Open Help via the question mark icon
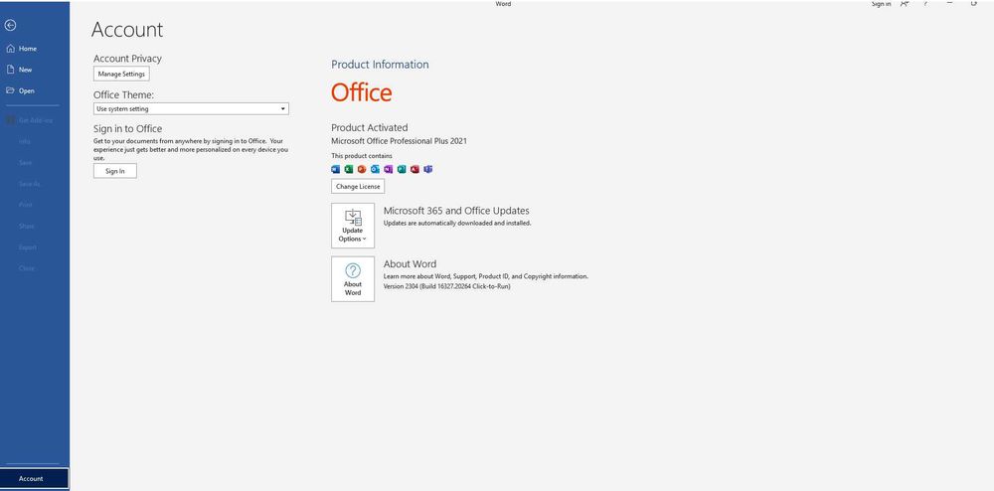Screen dimensions: 994x491 click(x=926, y=4)
